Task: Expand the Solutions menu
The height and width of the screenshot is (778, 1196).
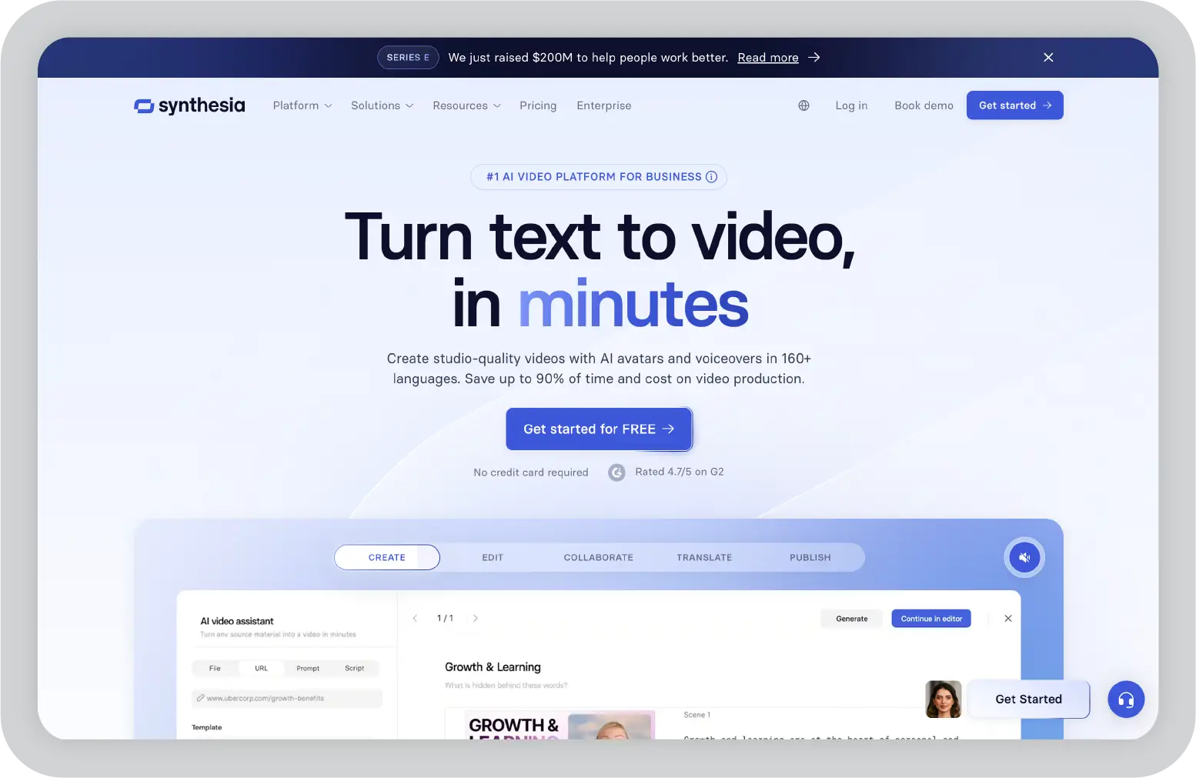Action: coord(383,105)
